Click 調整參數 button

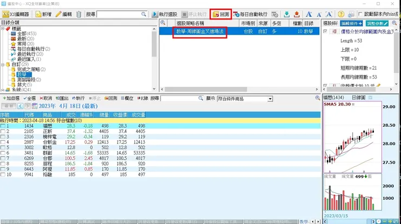click(377, 23)
